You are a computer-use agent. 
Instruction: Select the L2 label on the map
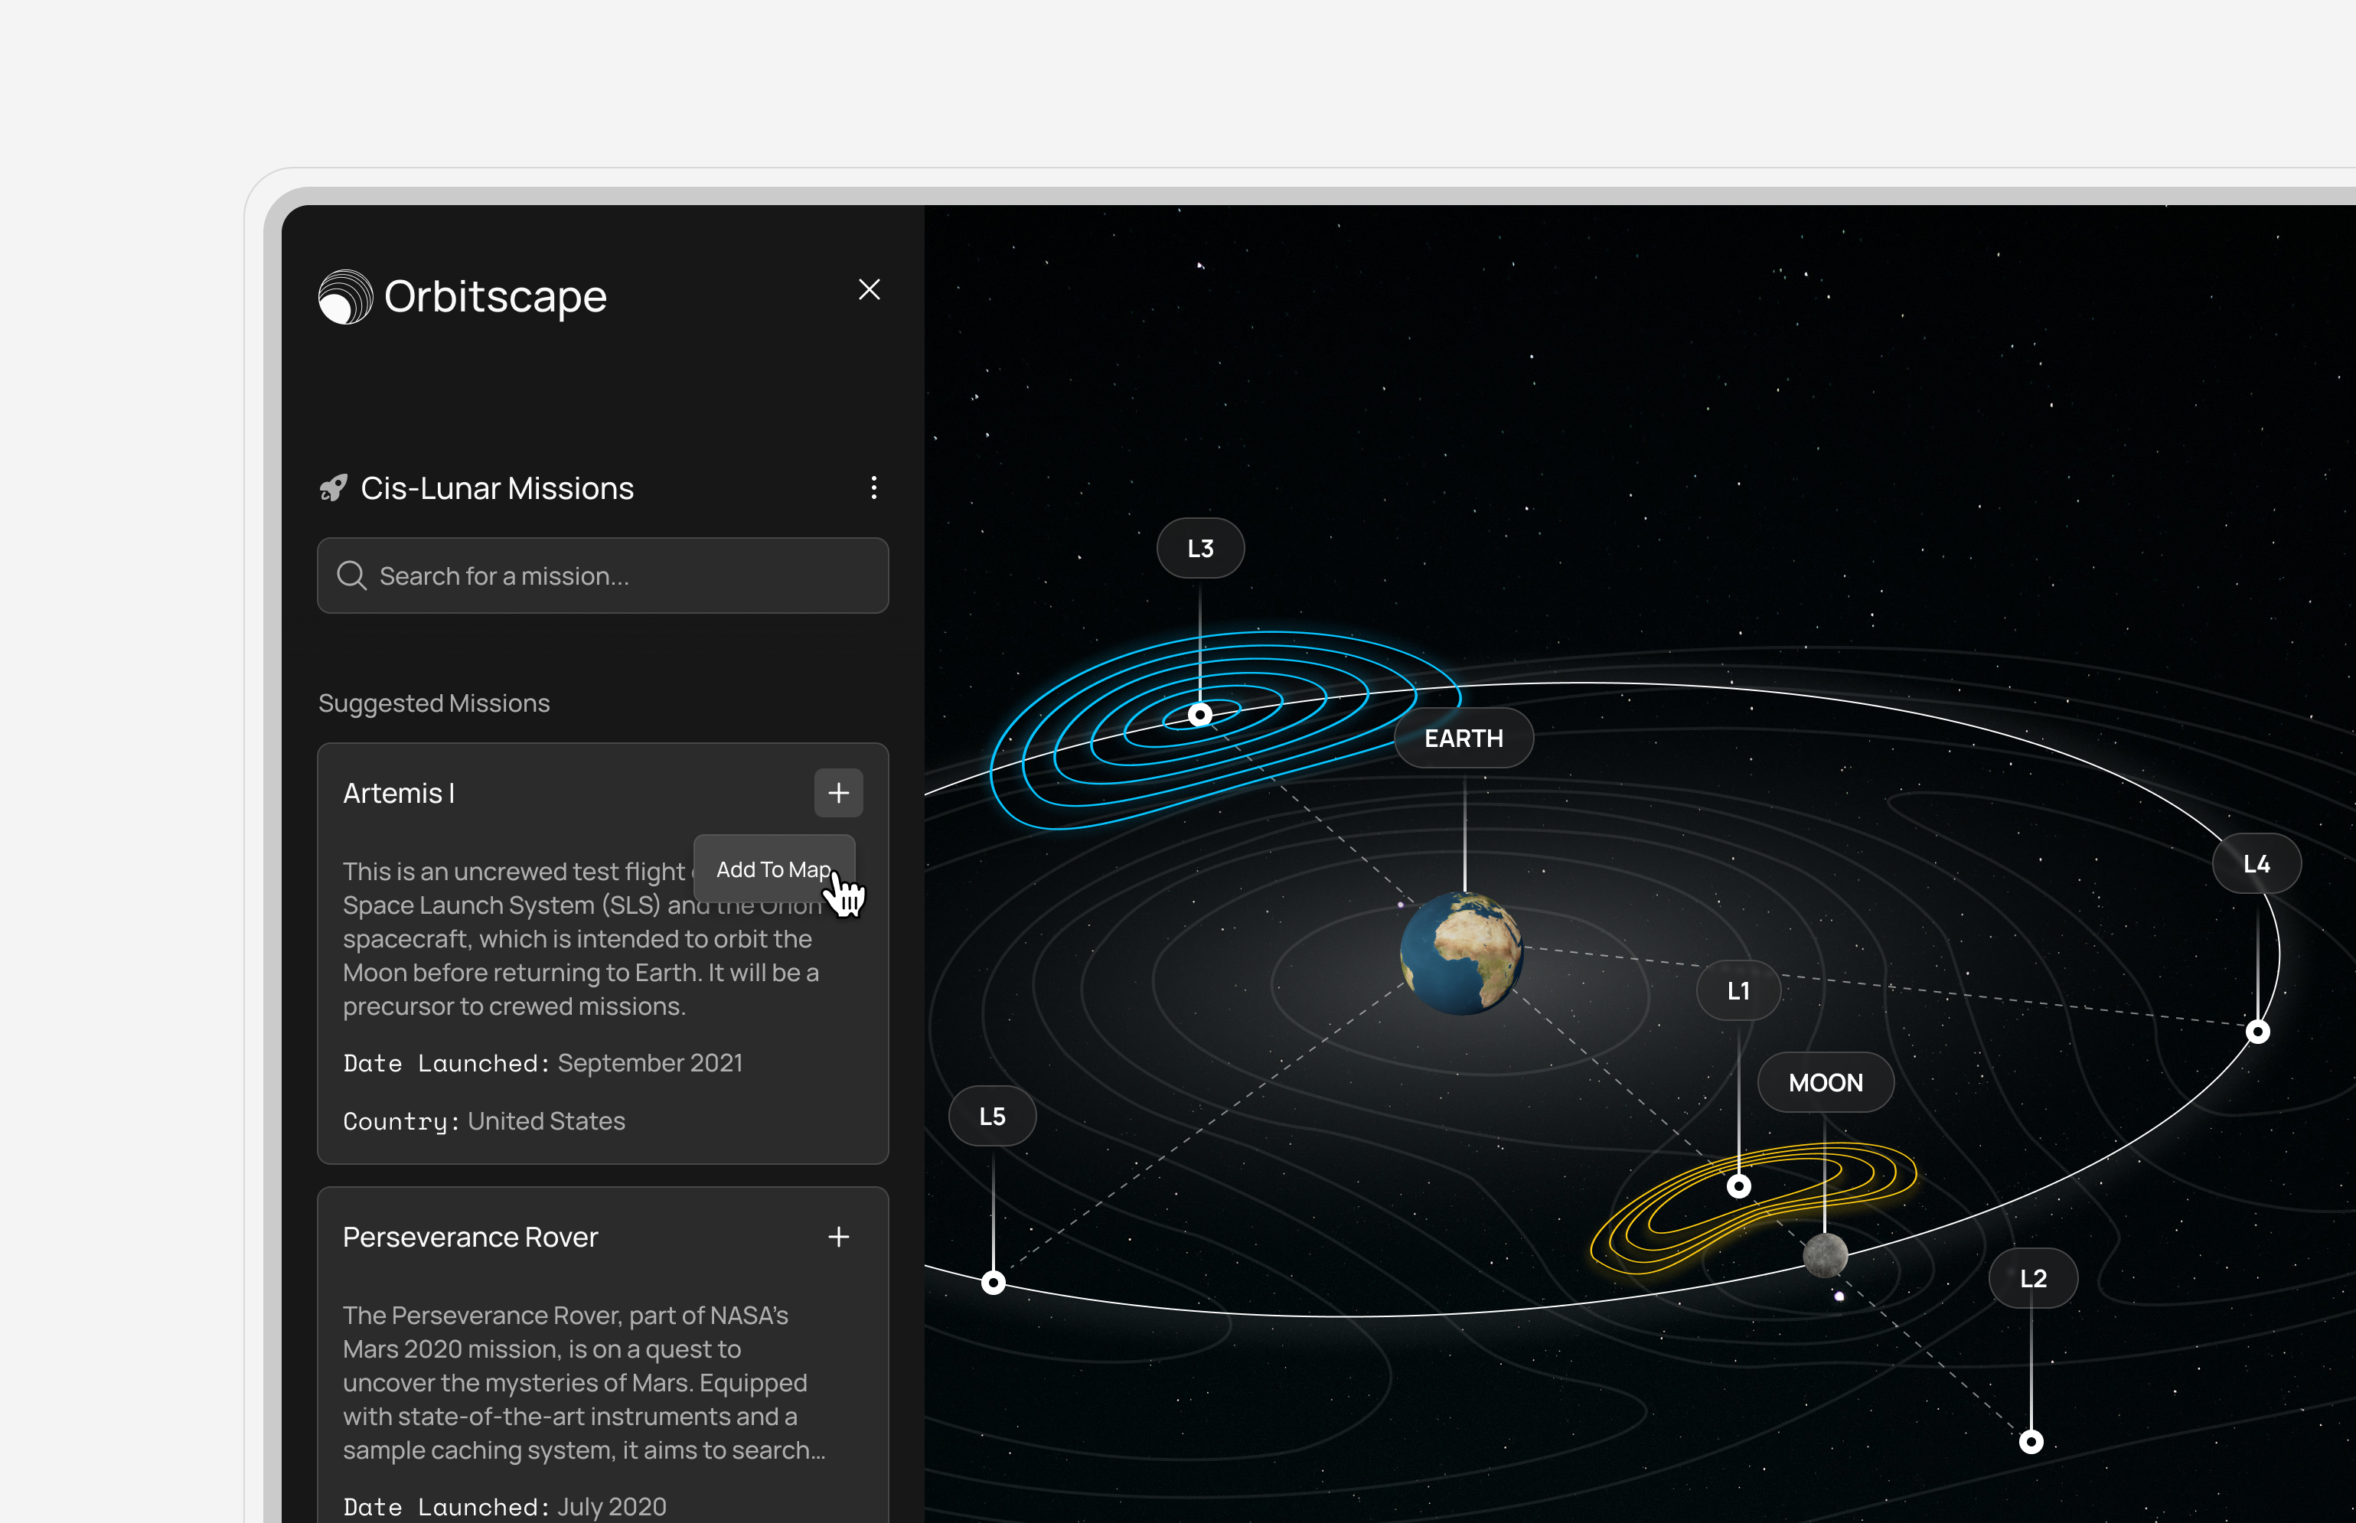click(x=2032, y=1279)
